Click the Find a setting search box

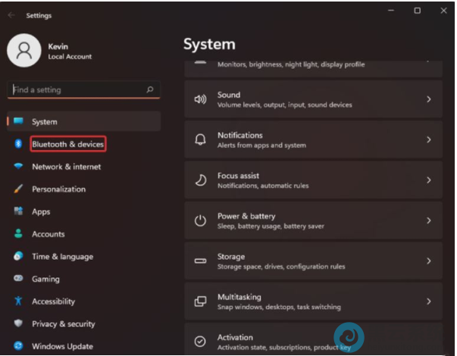coord(76,89)
